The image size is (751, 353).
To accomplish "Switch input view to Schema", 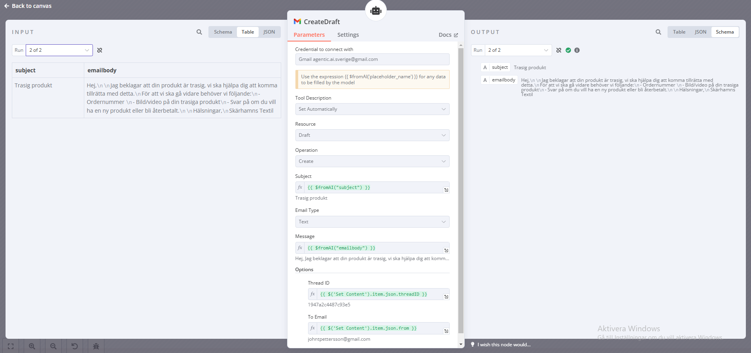I will click(x=223, y=32).
